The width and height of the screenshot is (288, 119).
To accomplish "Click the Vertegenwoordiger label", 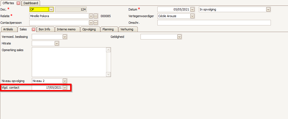I will tap(141, 16).
